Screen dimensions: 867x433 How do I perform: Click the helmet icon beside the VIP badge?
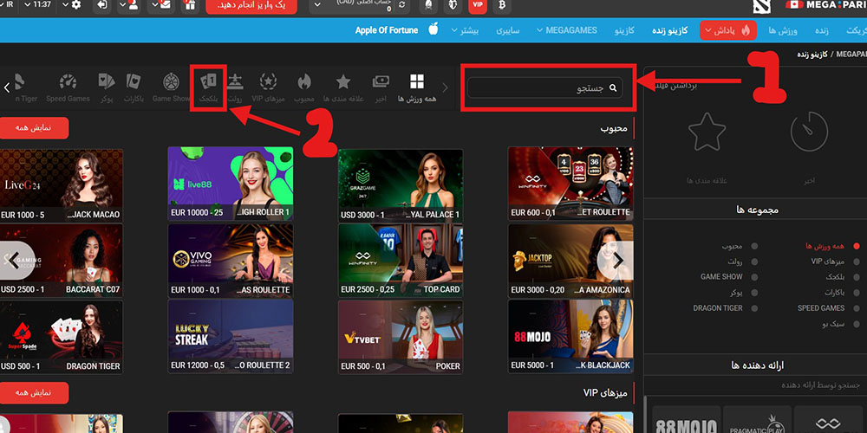(453, 5)
